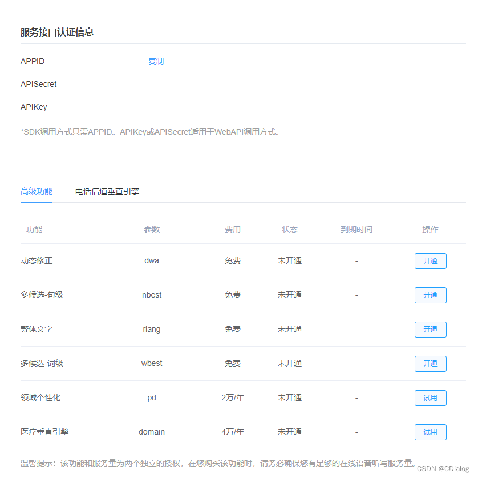Viewport: 478px width, 478px height.
Task: Click the 2万/年 fee cell
Action: click(233, 397)
